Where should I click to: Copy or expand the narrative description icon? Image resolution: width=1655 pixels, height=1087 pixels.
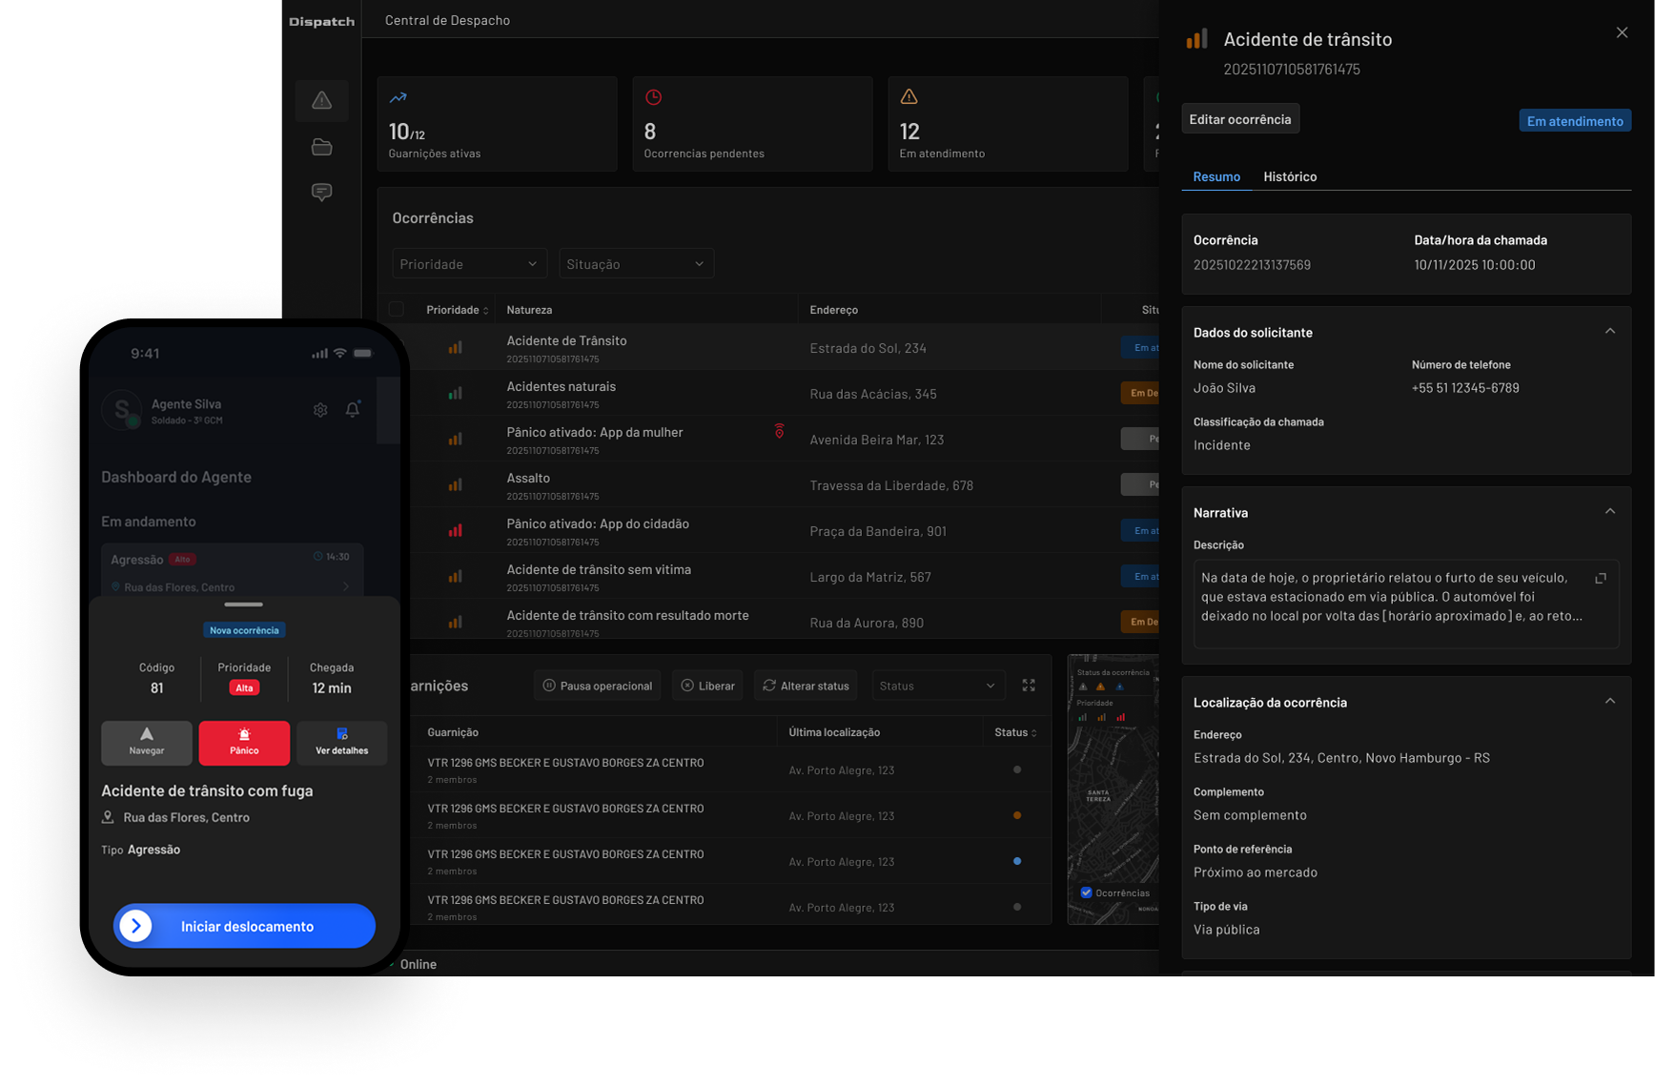(x=1601, y=578)
